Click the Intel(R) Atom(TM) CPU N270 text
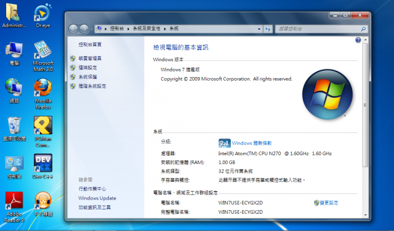The image size is (394, 231). click(x=249, y=153)
